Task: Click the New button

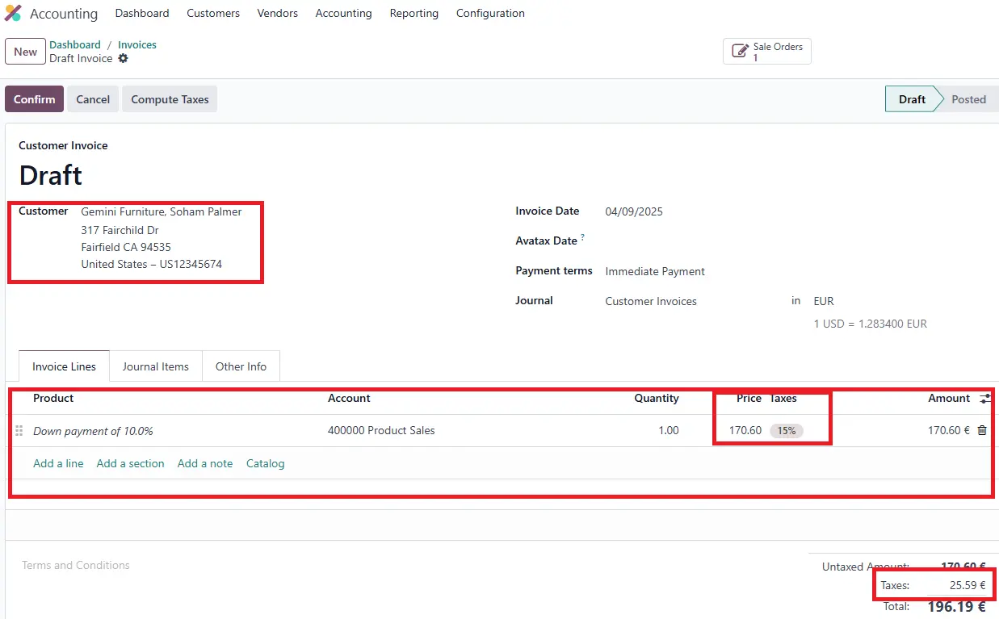Action: (25, 52)
